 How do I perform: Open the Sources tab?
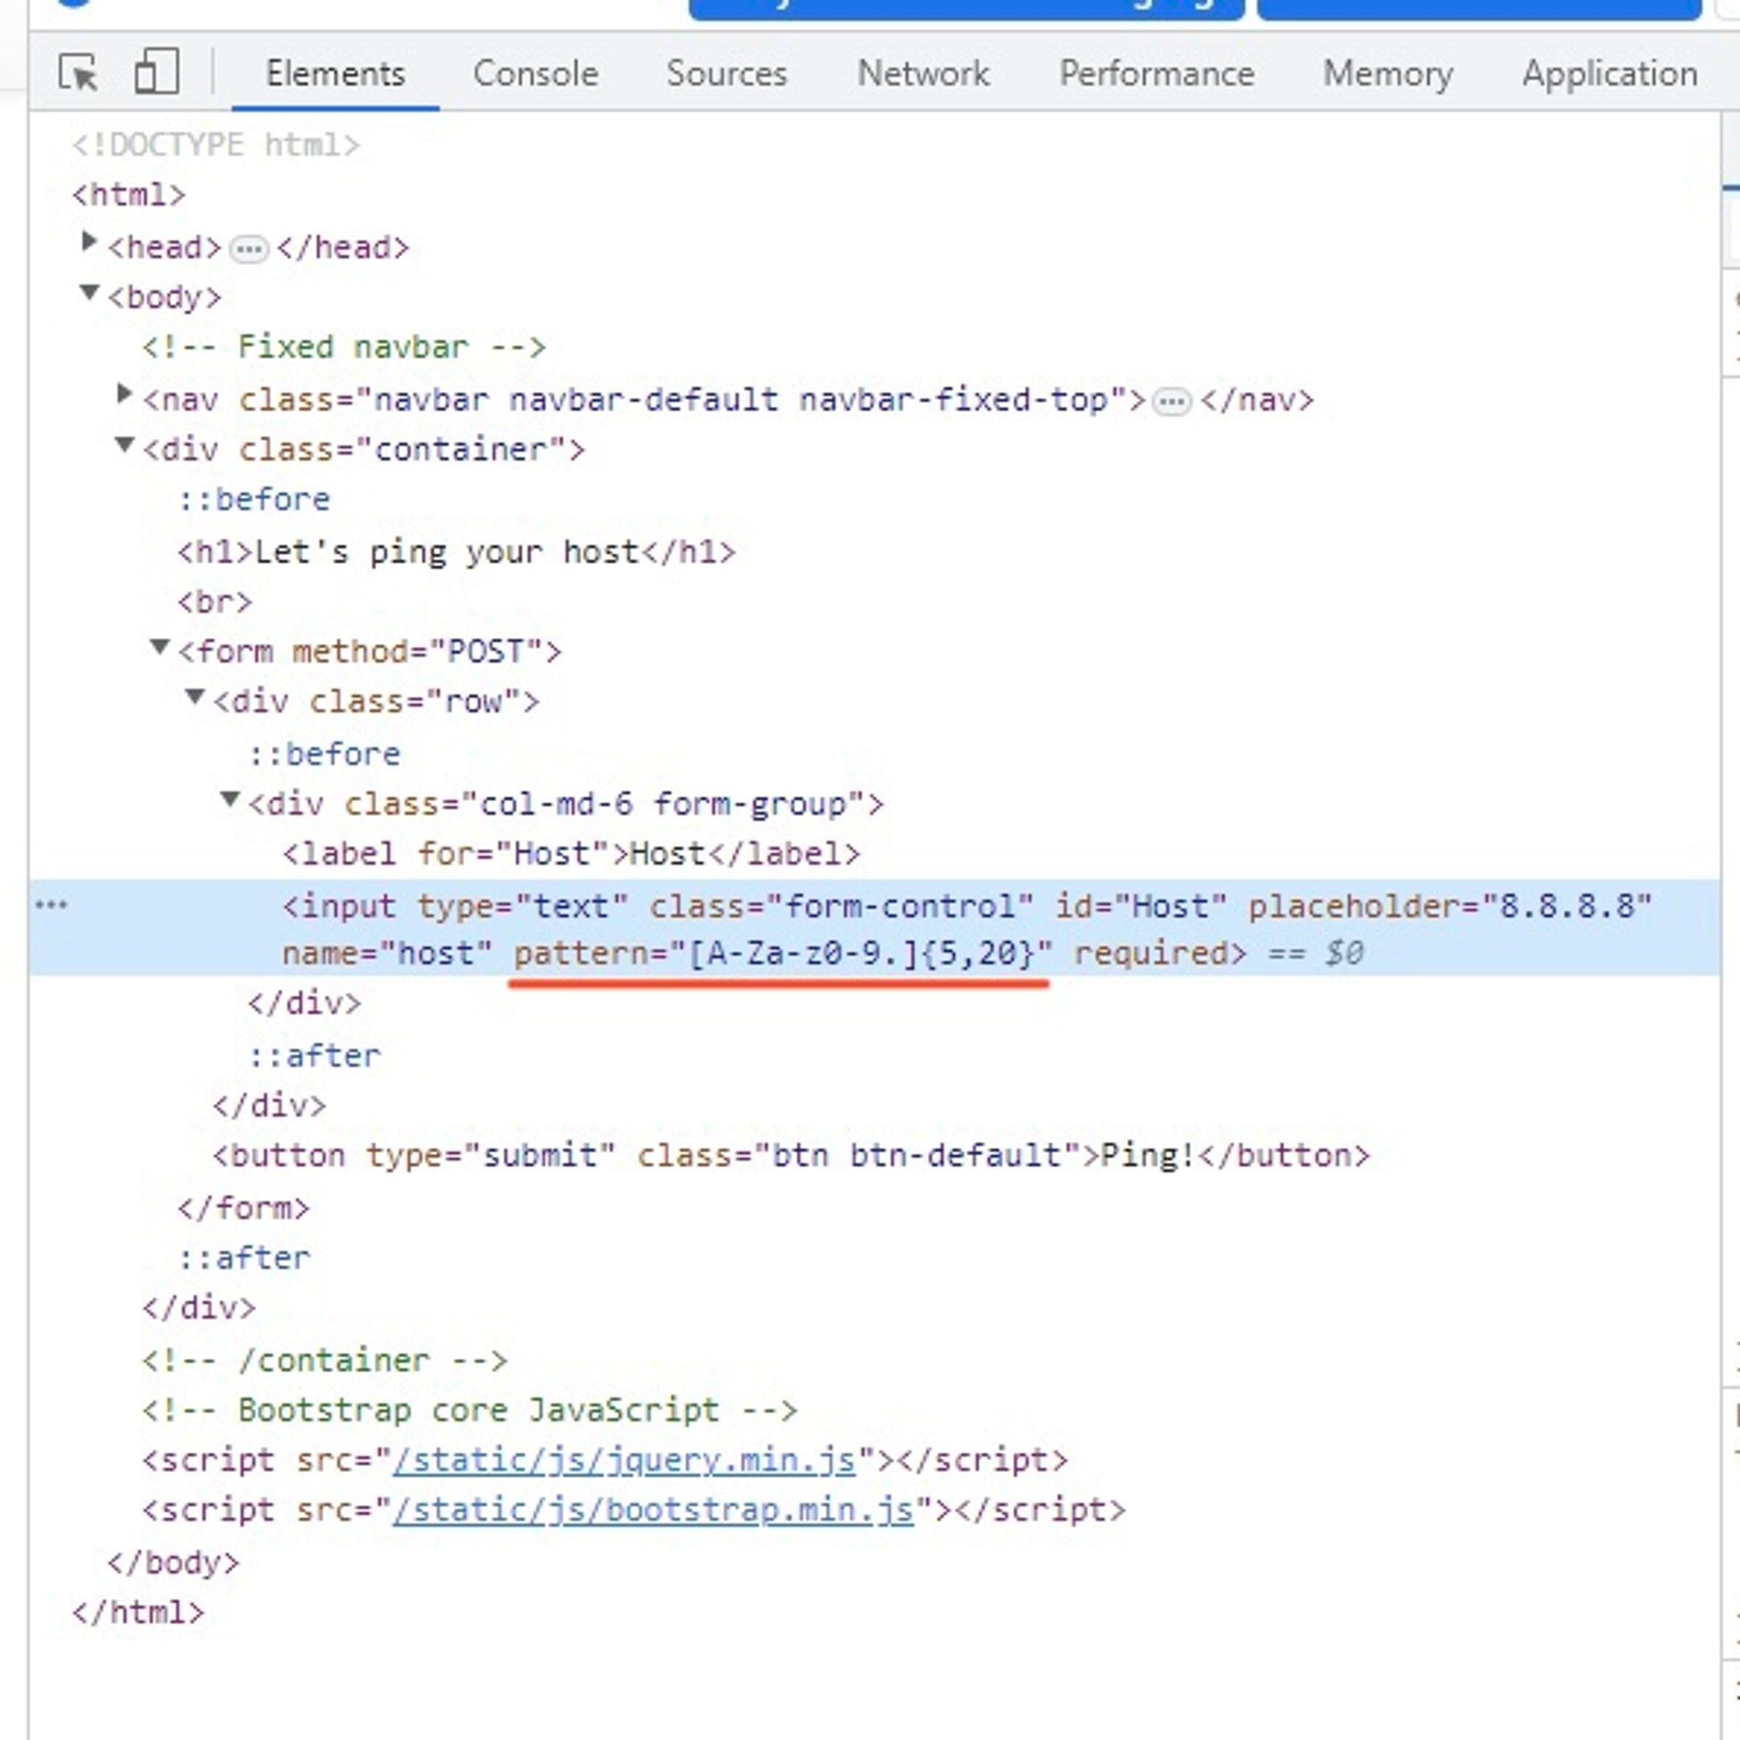click(727, 74)
